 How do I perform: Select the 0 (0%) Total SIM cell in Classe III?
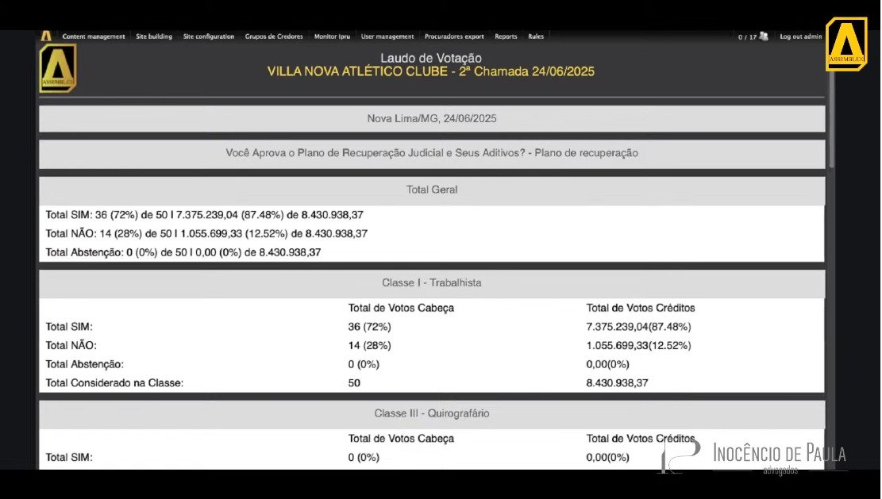tap(364, 458)
